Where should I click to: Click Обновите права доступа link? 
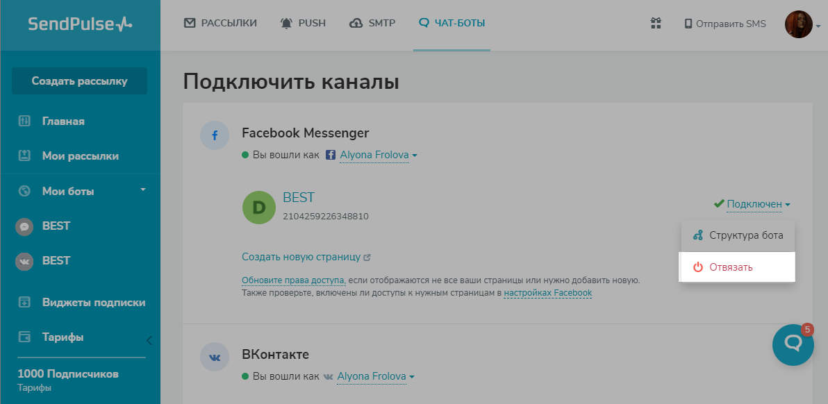pos(294,280)
